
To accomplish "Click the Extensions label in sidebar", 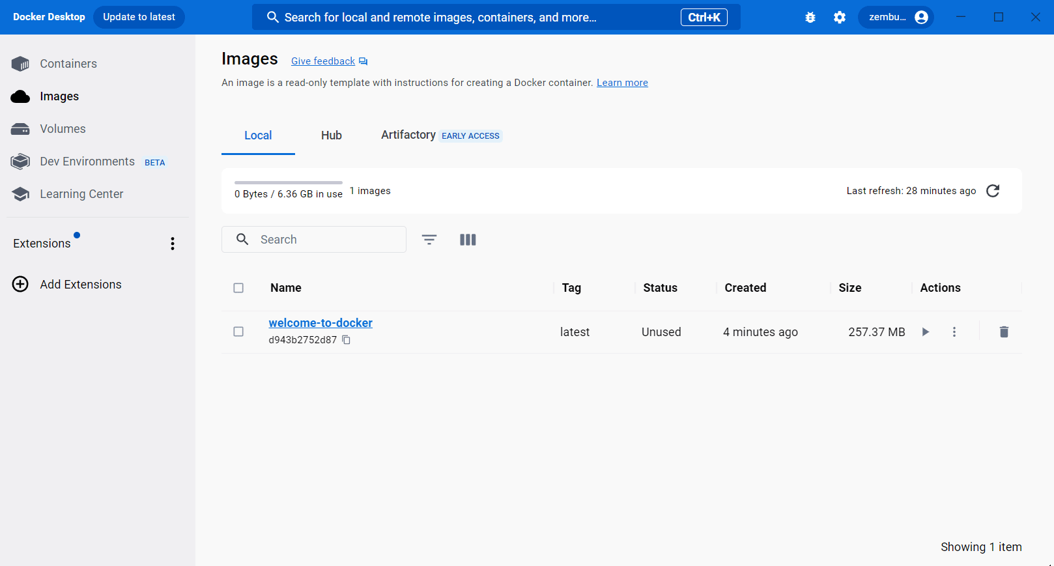I will coord(42,244).
